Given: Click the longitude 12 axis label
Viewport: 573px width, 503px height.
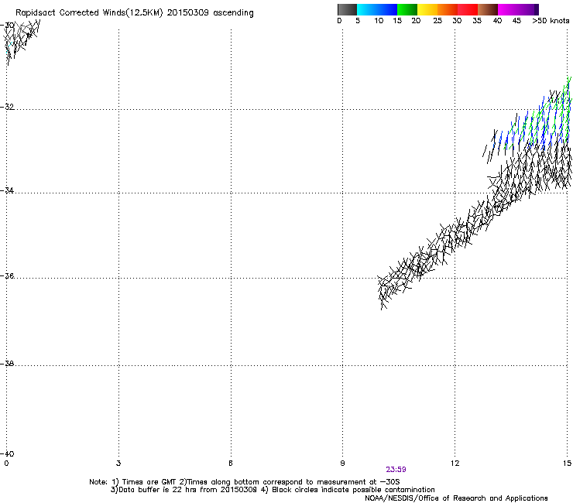Looking at the screenshot, I should [x=455, y=464].
